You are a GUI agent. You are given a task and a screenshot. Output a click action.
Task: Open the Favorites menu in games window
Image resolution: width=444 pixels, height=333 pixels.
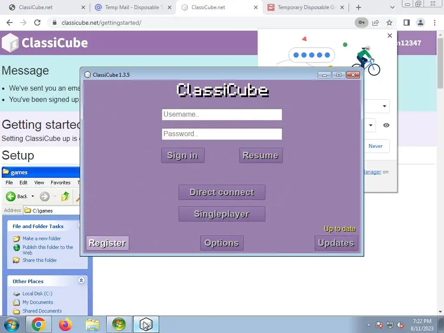[61, 183]
